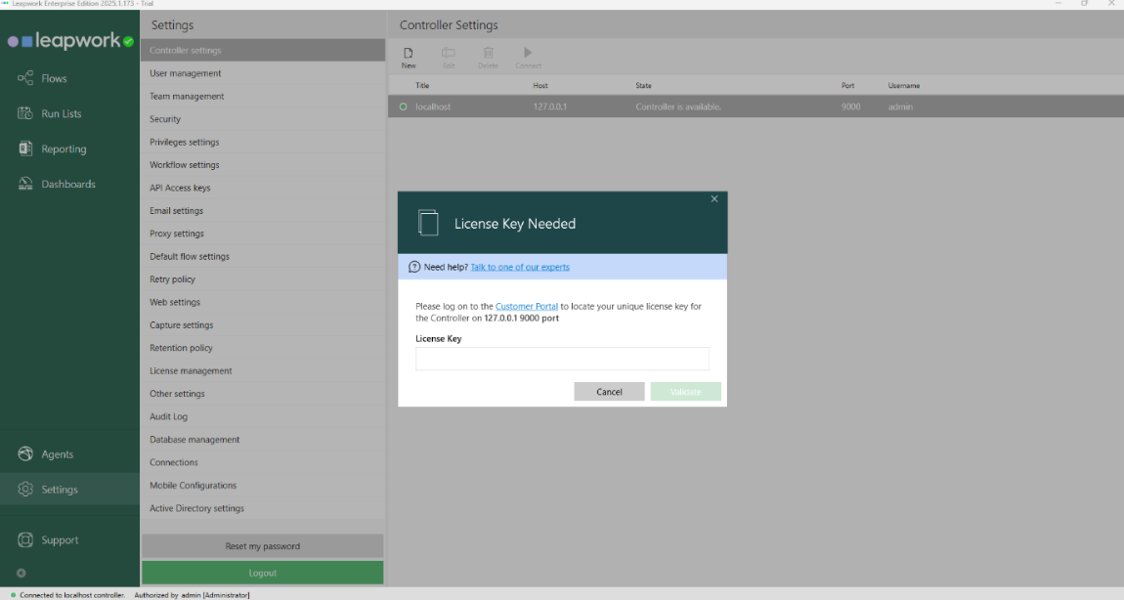Close the License Key Needed dialog
This screenshot has height=600, width=1124.
[x=713, y=199]
